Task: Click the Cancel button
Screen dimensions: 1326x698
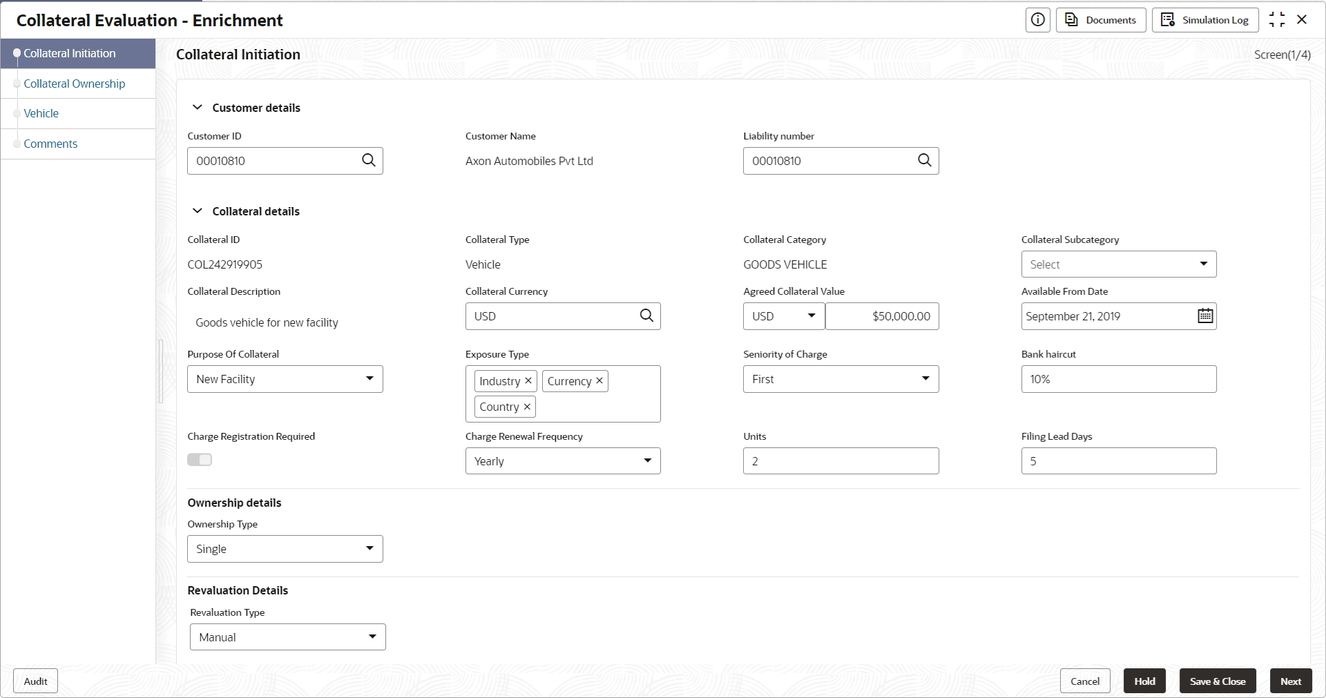Action: point(1085,681)
